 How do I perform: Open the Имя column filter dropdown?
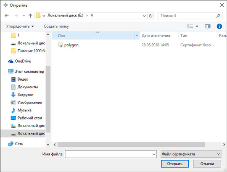tap(137, 35)
